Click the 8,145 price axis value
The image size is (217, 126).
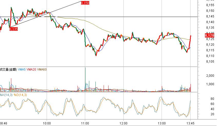[210, 16]
